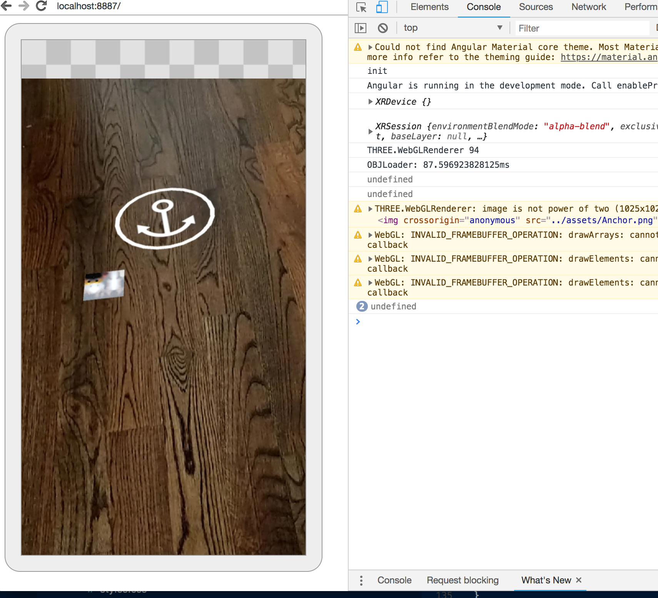
Task: Open the DevTools drawer options kebab menu
Action: (361, 580)
